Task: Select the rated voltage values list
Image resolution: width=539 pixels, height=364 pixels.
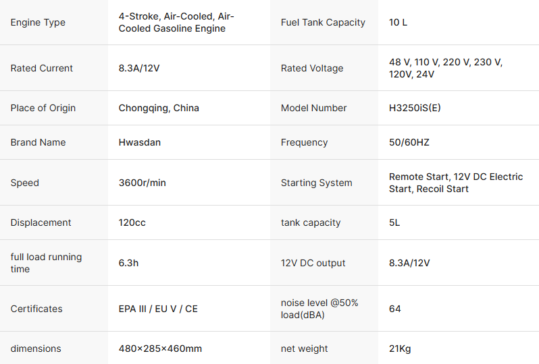Action: 445,68
